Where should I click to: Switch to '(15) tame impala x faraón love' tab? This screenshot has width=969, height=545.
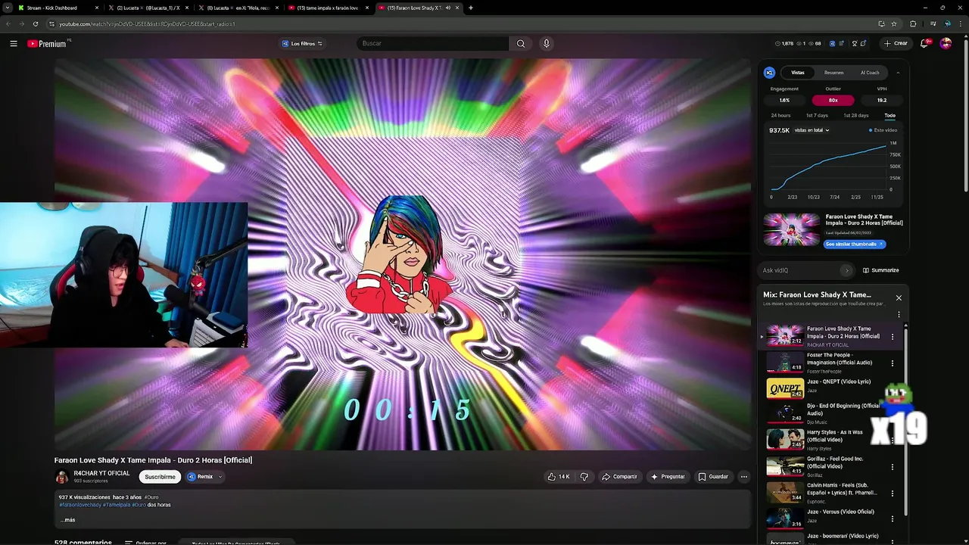[327, 8]
